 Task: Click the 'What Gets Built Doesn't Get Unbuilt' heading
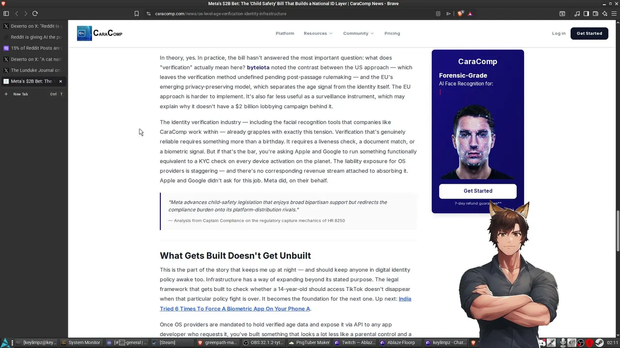235,256
